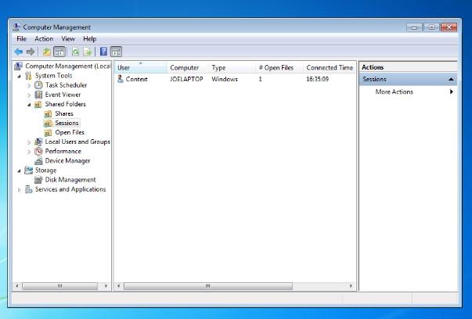
Task: Expand the Event Viewer node
Action: [x=29, y=95]
